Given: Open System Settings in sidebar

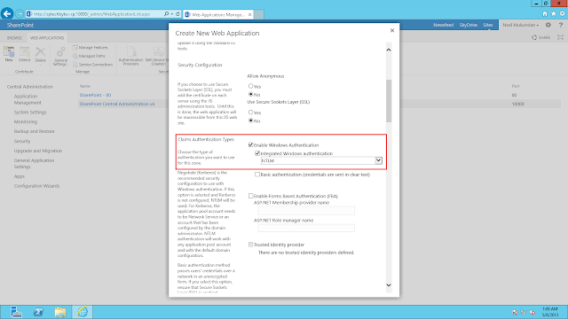Looking at the screenshot, I should pyautogui.click(x=30, y=113).
